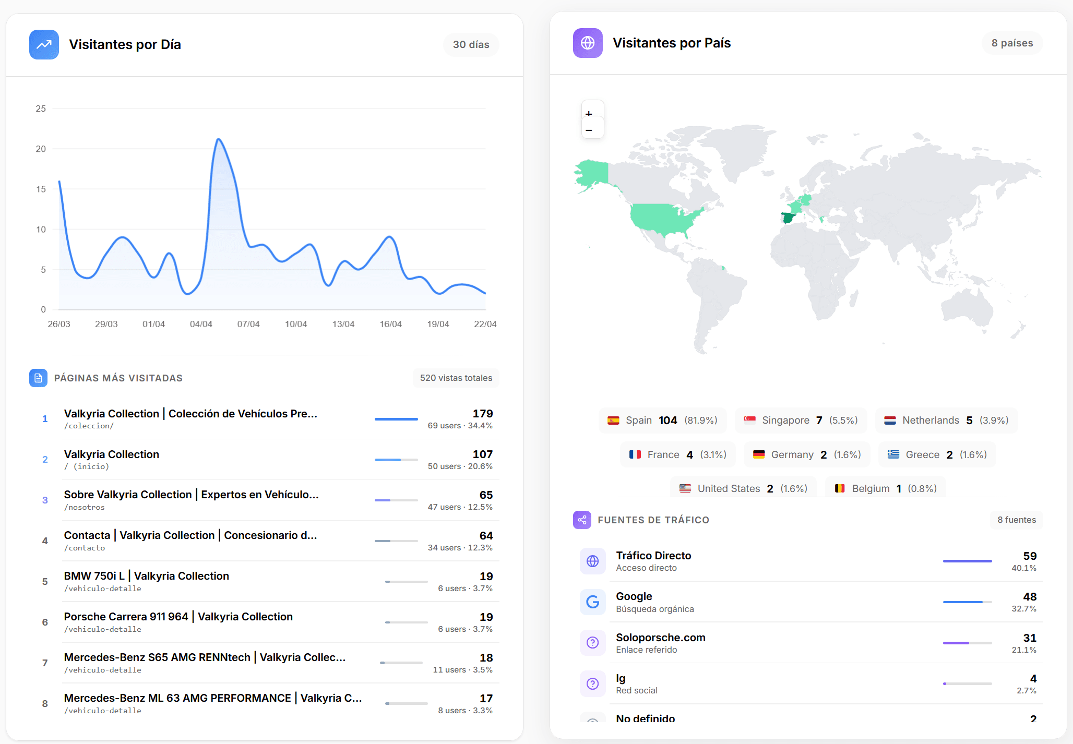Image resolution: width=1073 pixels, height=744 pixels.
Task: Click the Visitantes por País heading
Action: point(672,43)
